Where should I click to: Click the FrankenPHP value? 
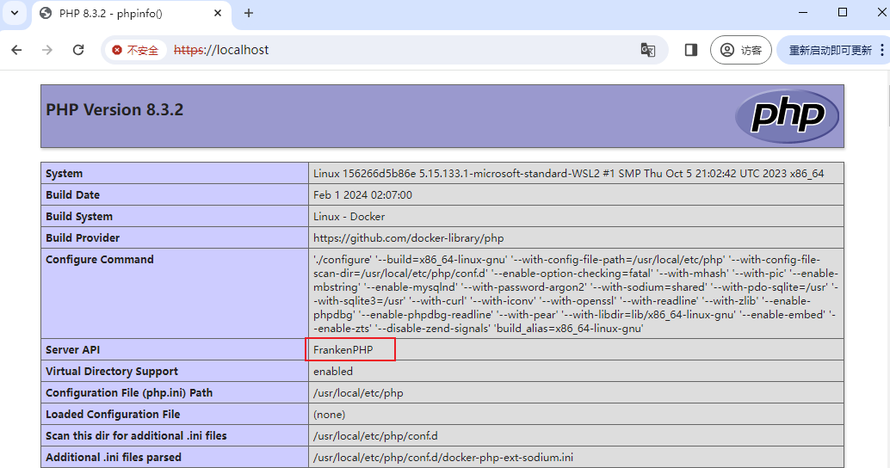click(x=343, y=349)
